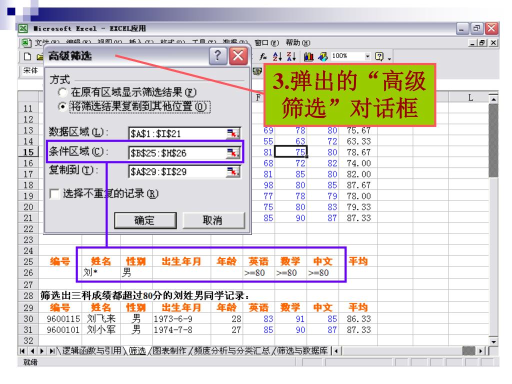The width and height of the screenshot is (512, 384).
Task: Click the 确定 button
Action: pyautogui.click(x=145, y=220)
